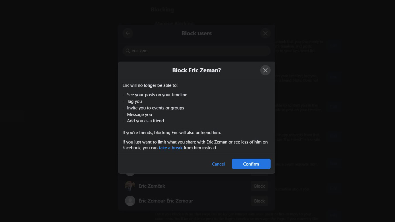This screenshot has height=222, width=395.
Task: Edit the Restricted list setting
Action: pyautogui.click(x=333, y=46)
